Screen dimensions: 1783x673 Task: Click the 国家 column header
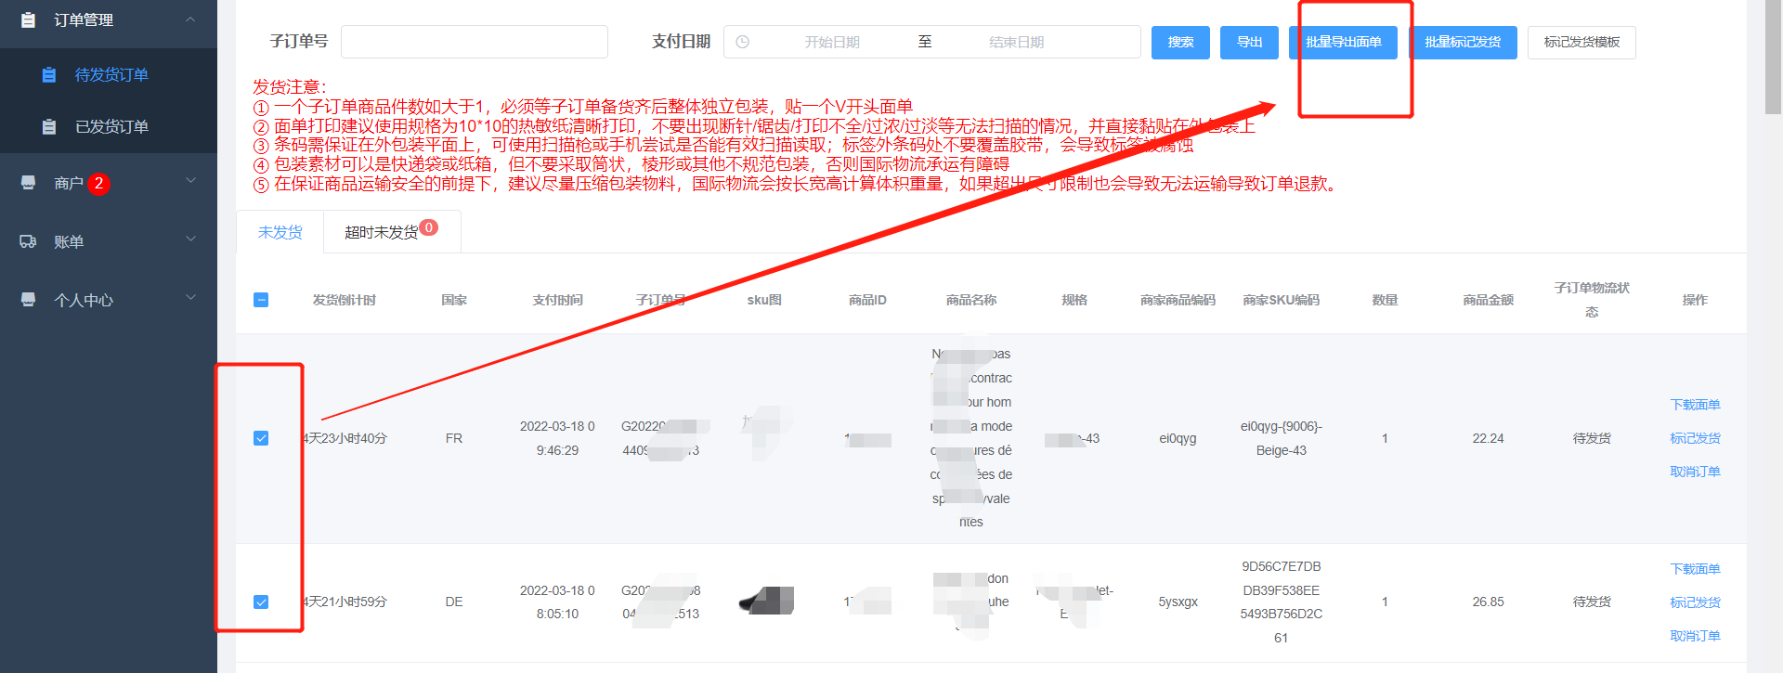pyautogui.click(x=454, y=300)
